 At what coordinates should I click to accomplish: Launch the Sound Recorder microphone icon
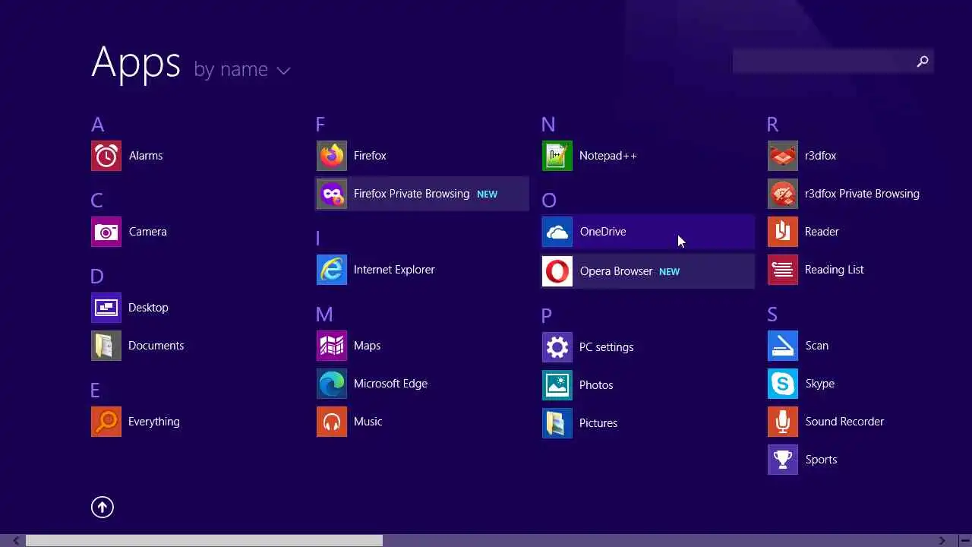click(783, 422)
